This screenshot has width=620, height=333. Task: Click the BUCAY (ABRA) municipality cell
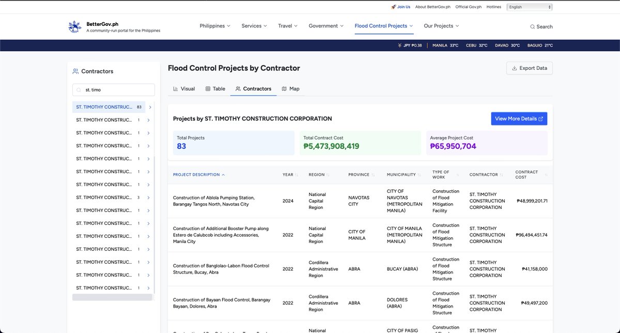tap(403, 269)
